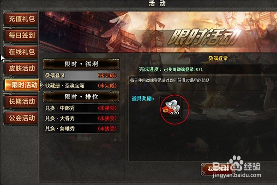
Task: Go to 公会活动 tab
Action: pos(21,118)
